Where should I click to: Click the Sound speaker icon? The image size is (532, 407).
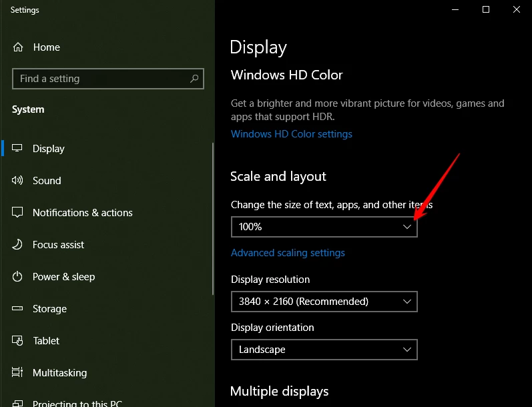click(x=17, y=180)
